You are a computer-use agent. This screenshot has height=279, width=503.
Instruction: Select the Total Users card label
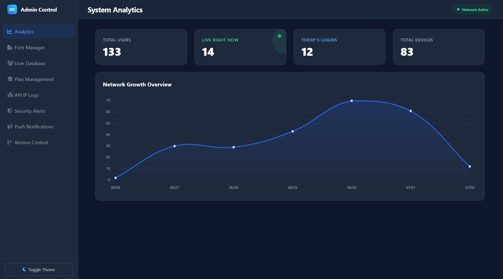pos(117,40)
